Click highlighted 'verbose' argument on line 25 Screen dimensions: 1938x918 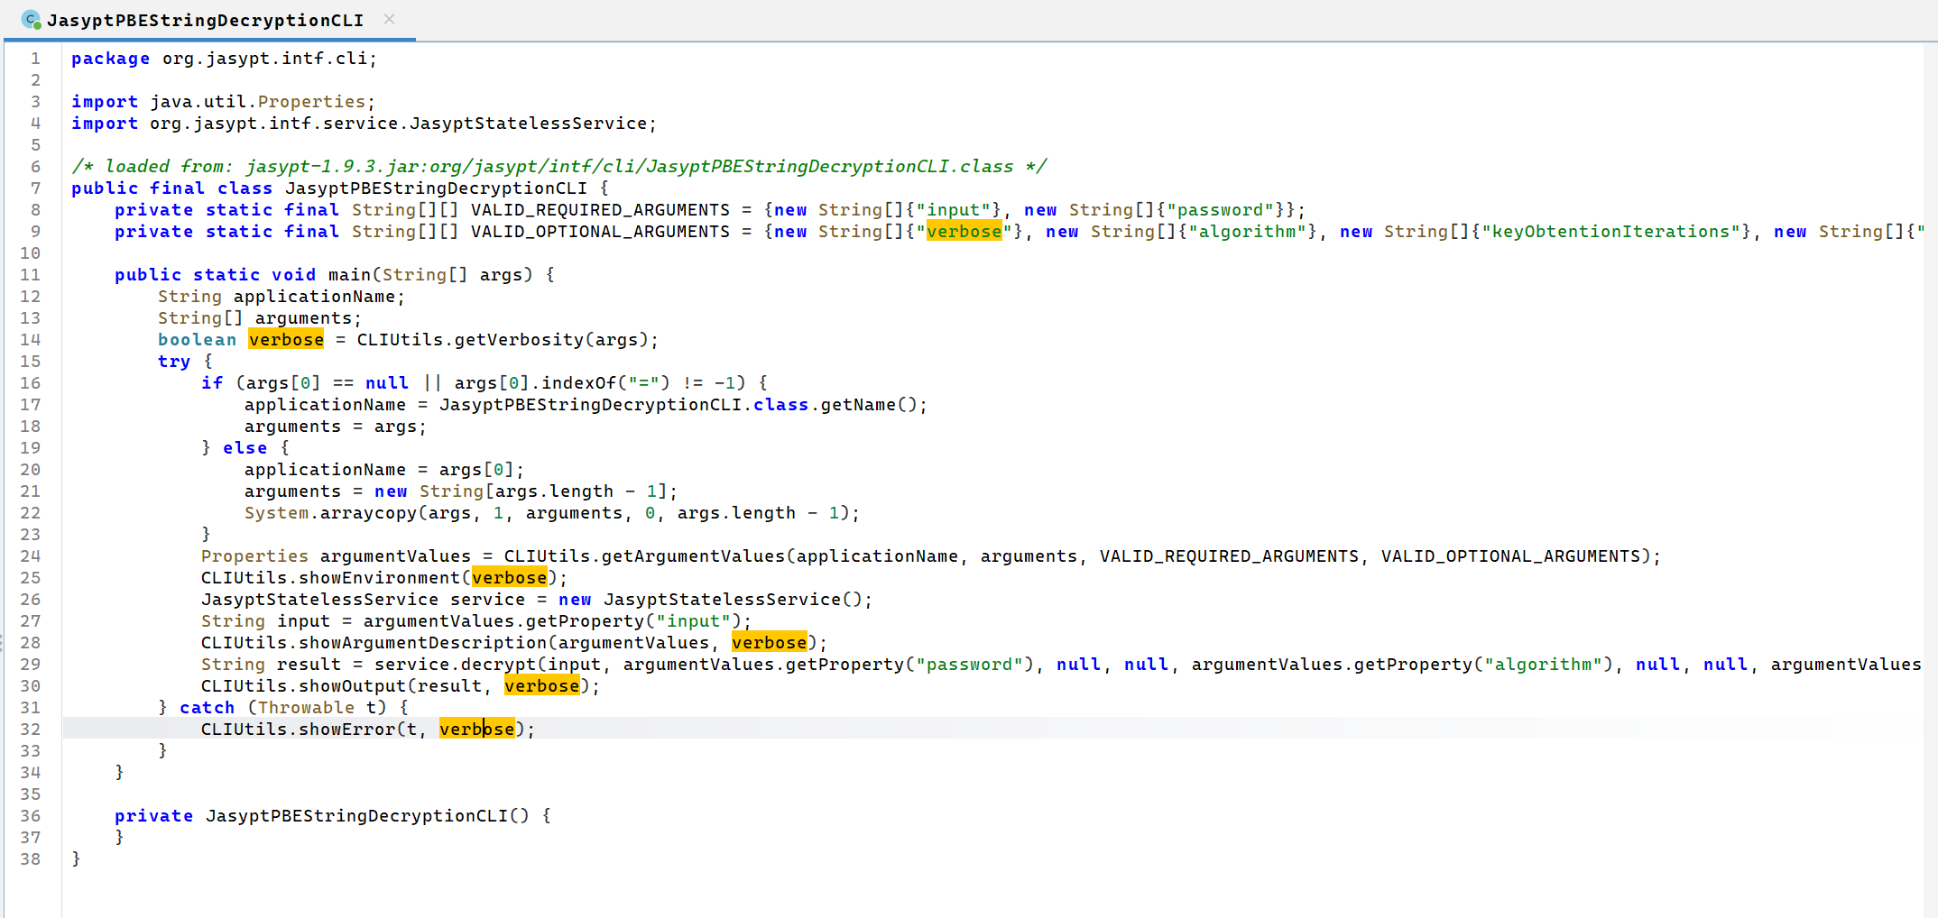click(510, 578)
